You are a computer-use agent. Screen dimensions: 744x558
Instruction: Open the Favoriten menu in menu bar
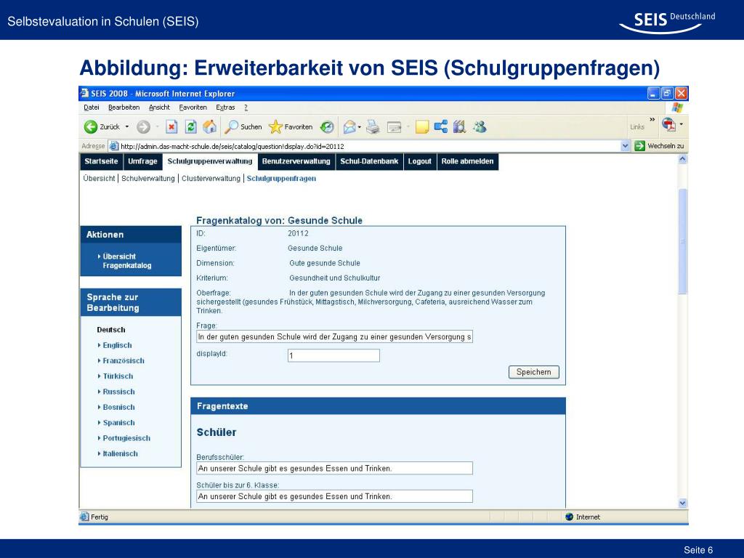pyautogui.click(x=193, y=108)
